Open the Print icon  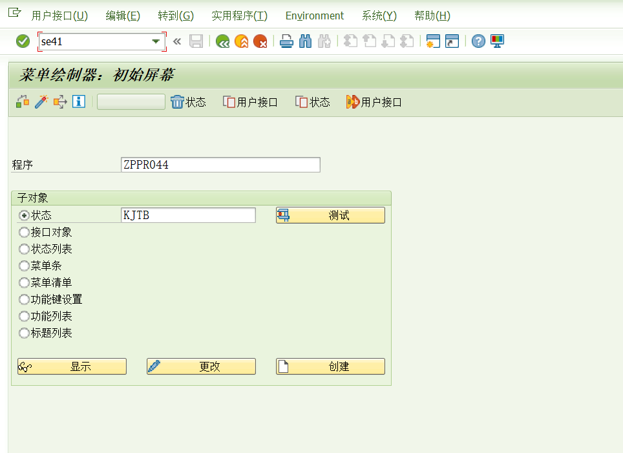(286, 41)
